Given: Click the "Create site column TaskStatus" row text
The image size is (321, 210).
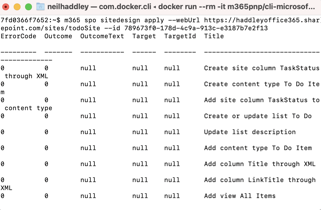Looking at the screenshot, I should pyautogui.click(x=261, y=68).
